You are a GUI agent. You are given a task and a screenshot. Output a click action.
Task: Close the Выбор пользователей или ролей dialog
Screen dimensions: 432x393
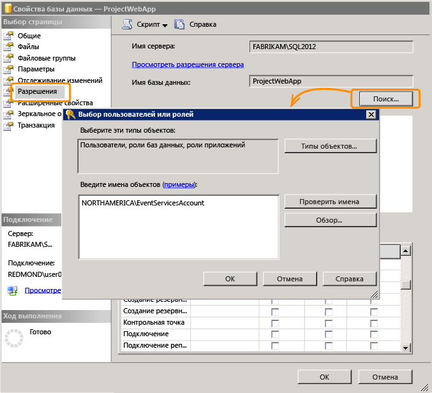pos(371,115)
